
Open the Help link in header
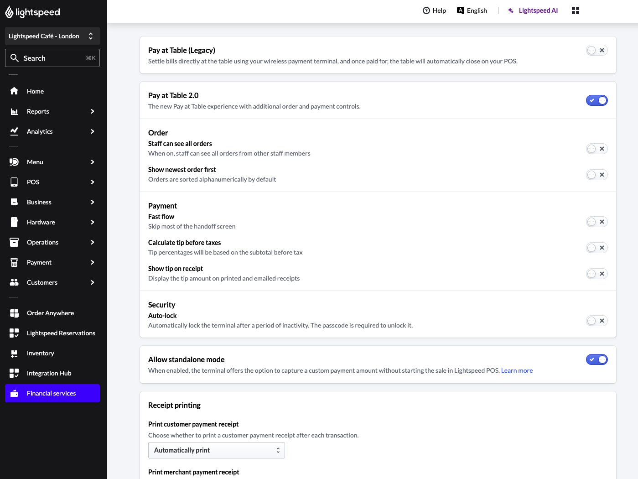434,10
